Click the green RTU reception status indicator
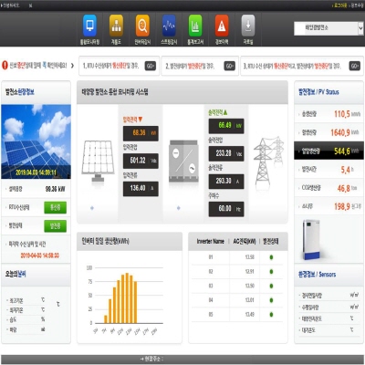The height and width of the screenshot is (365, 365). point(55,207)
